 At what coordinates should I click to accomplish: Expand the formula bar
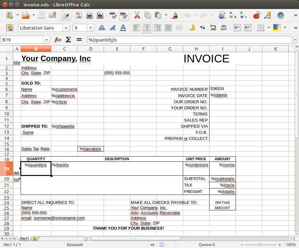tap(295, 40)
